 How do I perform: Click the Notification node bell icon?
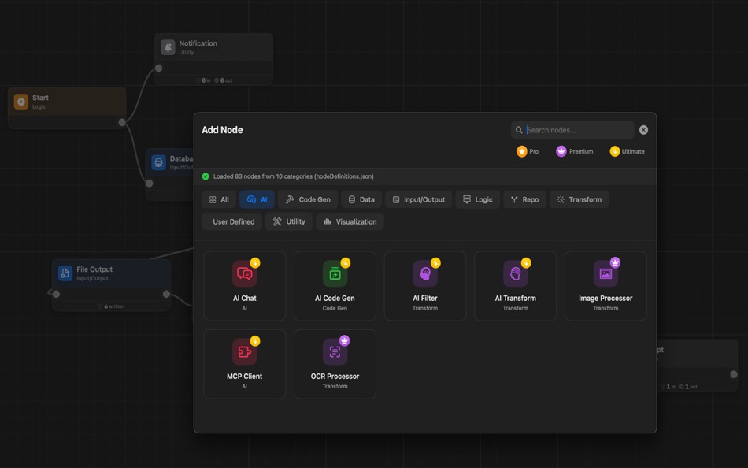pyautogui.click(x=168, y=47)
